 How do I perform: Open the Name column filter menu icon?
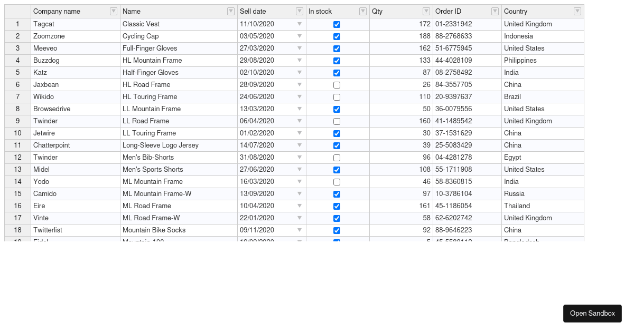[231, 12]
